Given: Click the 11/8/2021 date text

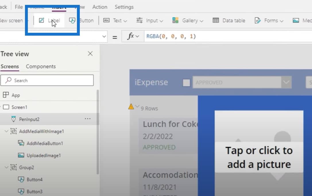Looking at the screenshot, I should tap(160, 187).
